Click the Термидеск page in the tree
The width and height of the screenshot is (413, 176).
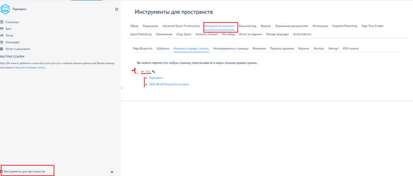point(156,78)
